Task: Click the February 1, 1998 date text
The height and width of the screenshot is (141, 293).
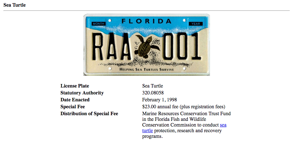Action: pos(159,100)
